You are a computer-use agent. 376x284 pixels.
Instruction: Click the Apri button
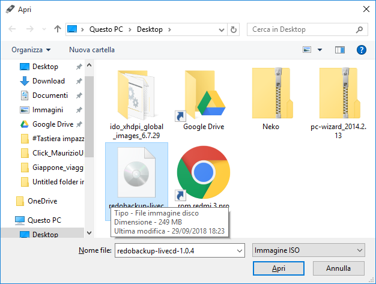279,268
